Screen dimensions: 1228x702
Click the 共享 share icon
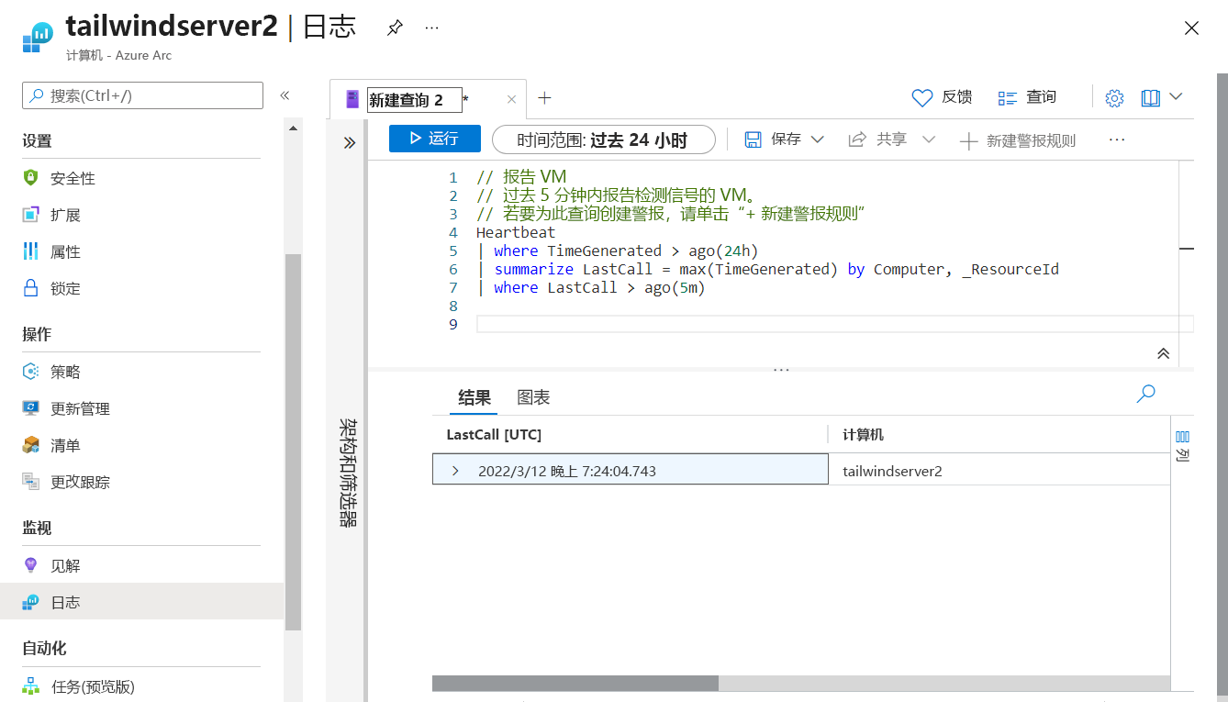(857, 139)
